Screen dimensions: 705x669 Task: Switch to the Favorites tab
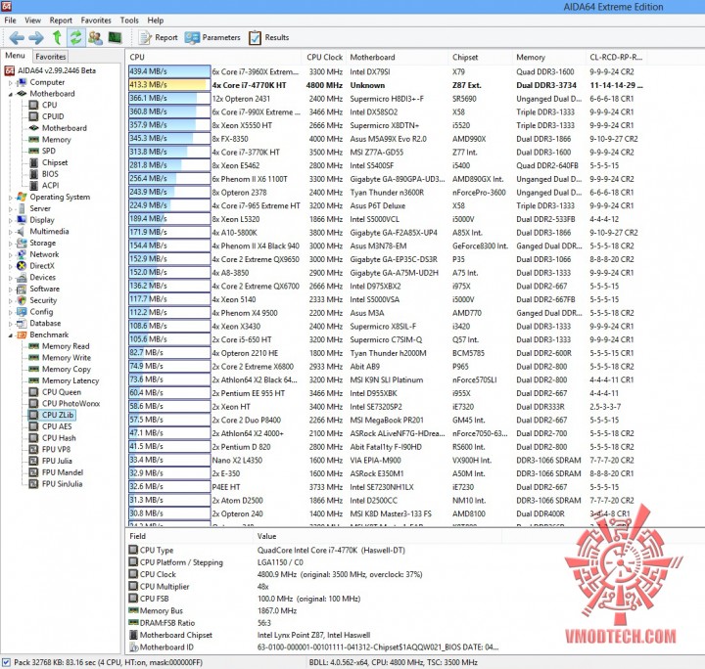click(50, 57)
